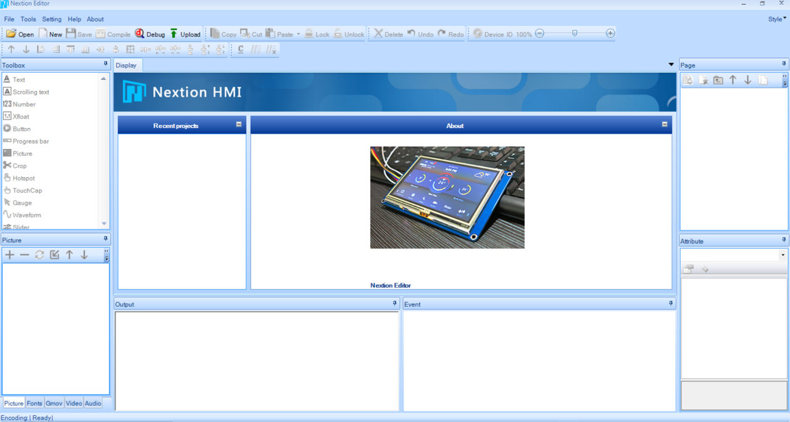Toggle the Page panel pin
This screenshot has height=422, width=790.
click(x=784, y=64)
